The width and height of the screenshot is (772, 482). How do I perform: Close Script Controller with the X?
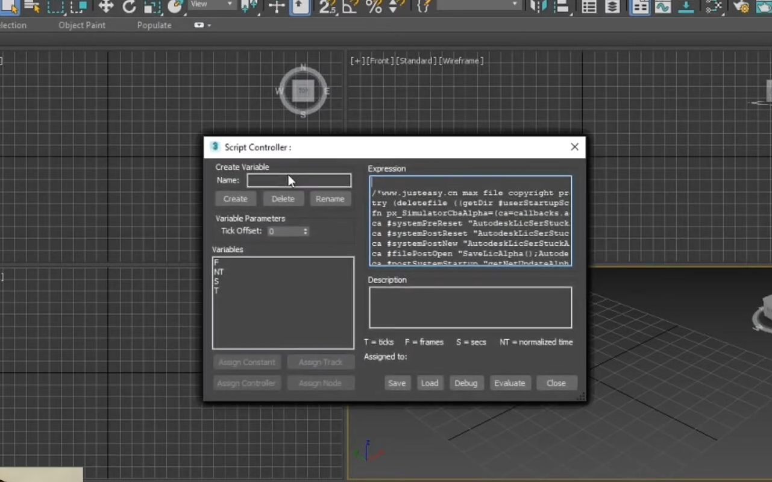click(574, 147)
